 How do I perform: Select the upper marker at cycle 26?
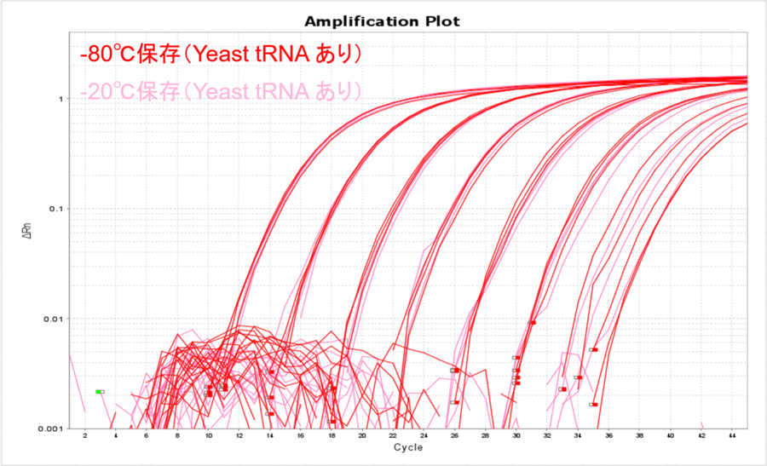point(455,371)
